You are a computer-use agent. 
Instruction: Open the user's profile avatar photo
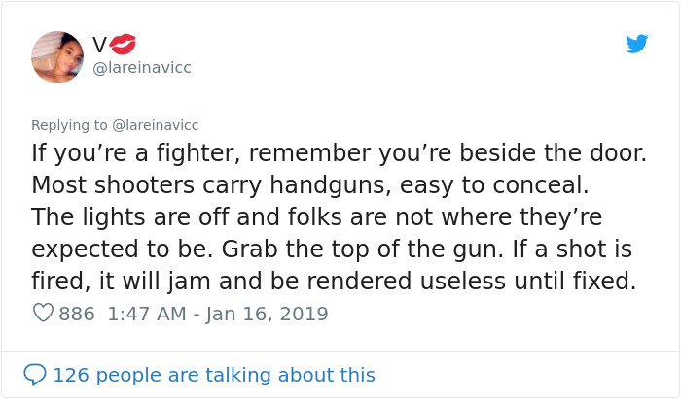(57, 56)
